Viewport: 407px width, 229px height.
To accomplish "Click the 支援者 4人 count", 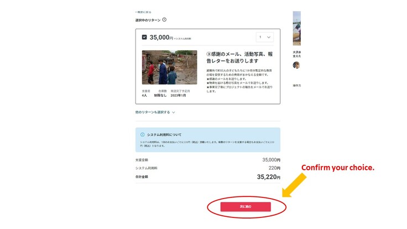I will [145, 93].
